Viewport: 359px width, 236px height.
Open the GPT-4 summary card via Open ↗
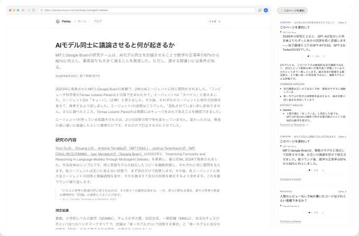tap(343, 23)
